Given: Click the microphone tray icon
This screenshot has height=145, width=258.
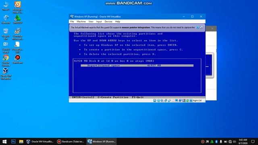Looking at the screenshot, I should [221, 141].
